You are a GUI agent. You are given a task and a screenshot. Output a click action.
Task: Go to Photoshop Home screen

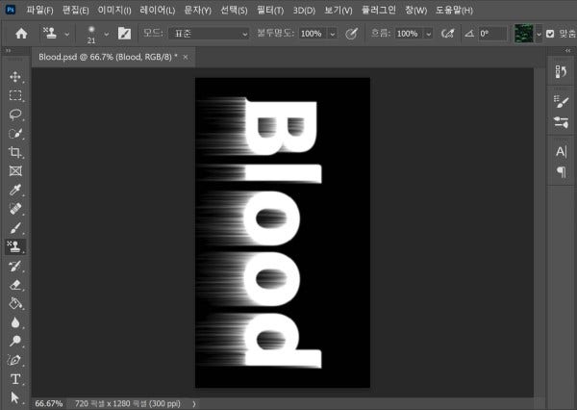tap(21, 34)
